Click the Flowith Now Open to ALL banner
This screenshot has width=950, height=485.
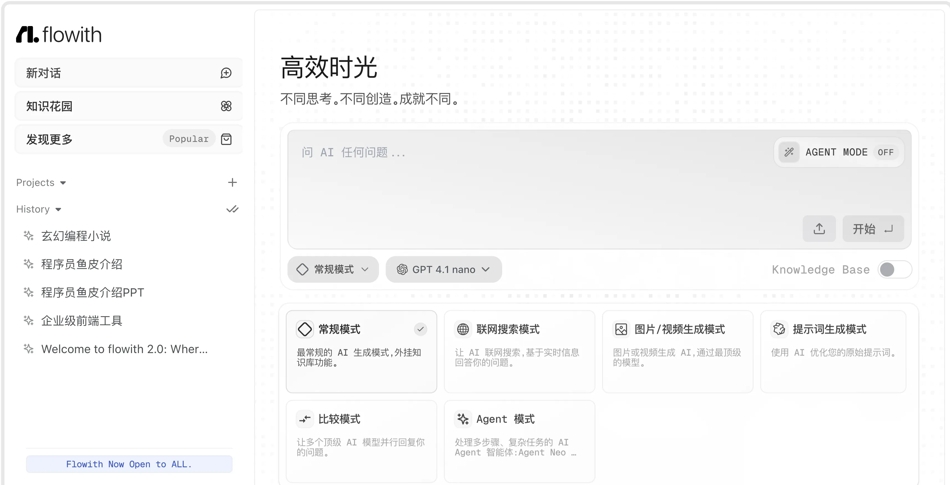click(x=129, y=464)
